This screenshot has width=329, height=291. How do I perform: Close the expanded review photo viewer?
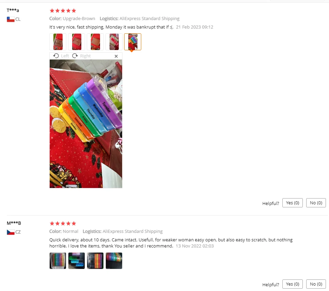pyautogui.click(x=116, y=56)
